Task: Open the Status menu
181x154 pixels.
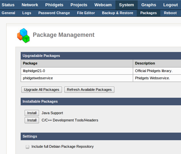Action: coord(8,5)
